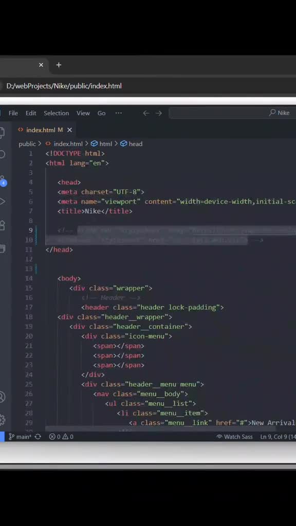The height and width of the screenshot is (526, 296).
Task: Open the Manage gear icon
Action: click(x=2, y=420)
